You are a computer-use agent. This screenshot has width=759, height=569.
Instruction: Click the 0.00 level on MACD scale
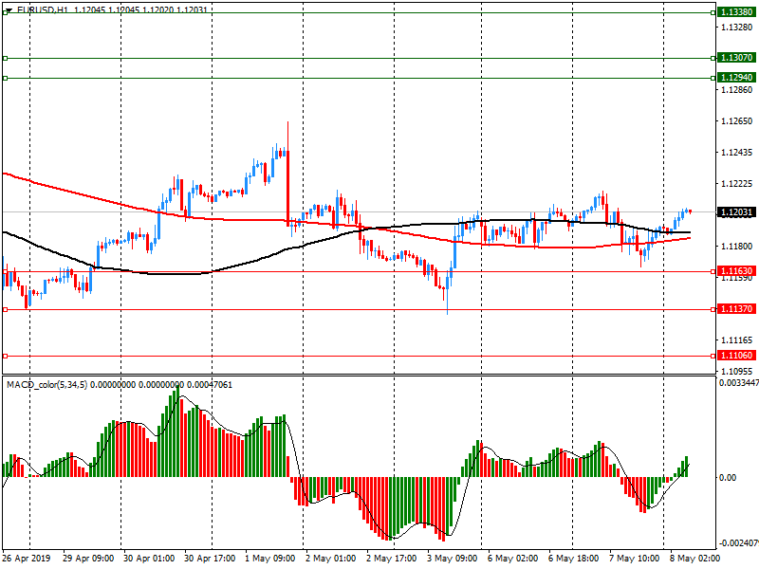[727, 477]
